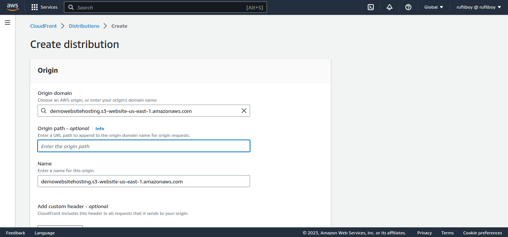Open the Services grid menu
Viewport: 508px width, 237px height.
44,7
